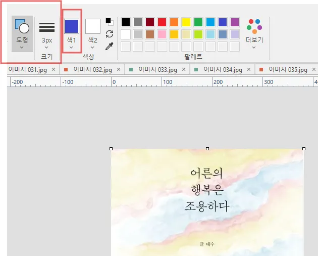Screen dimensions: 318x256
Task: Close the 이미지 034.jpg tab
Action: [x=249, y=69]
